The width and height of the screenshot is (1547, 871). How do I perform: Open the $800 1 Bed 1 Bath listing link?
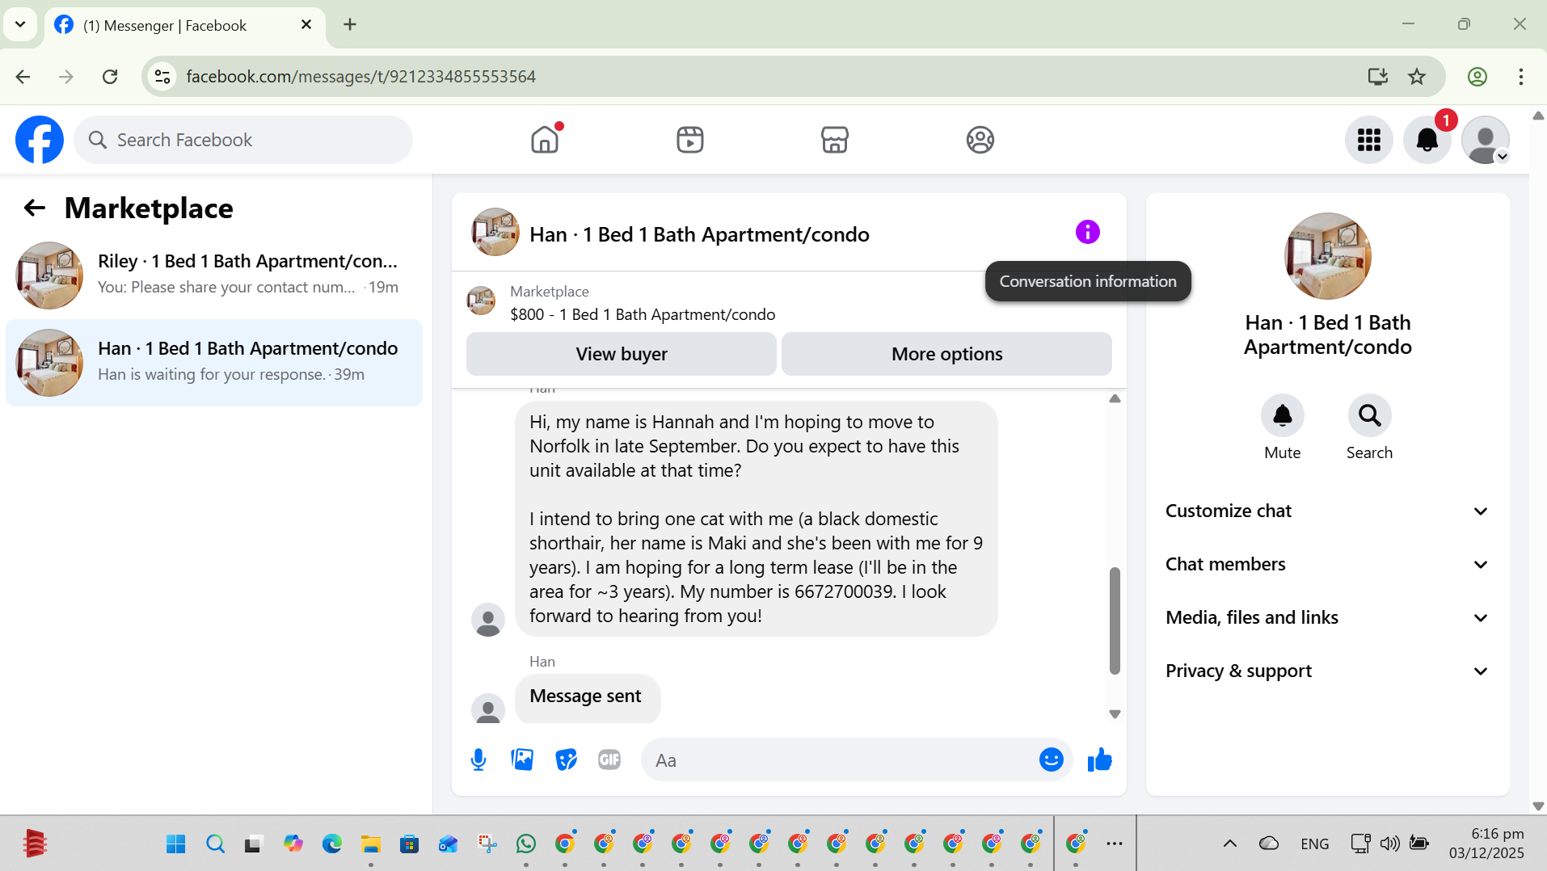(643, 315)
